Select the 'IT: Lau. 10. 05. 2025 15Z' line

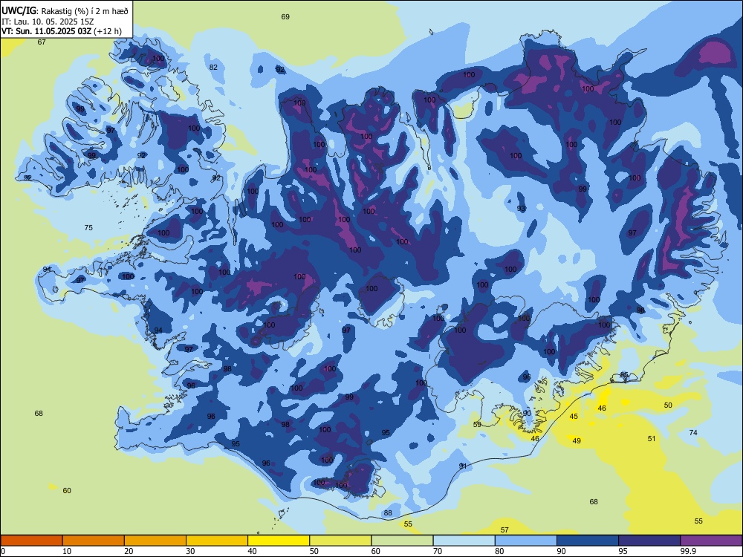pos(48,22)
